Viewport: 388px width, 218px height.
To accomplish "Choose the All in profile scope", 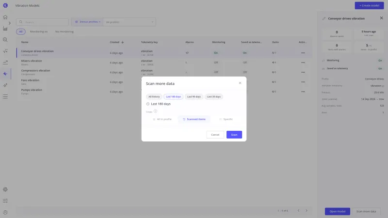I will click(x=162, y=119).
